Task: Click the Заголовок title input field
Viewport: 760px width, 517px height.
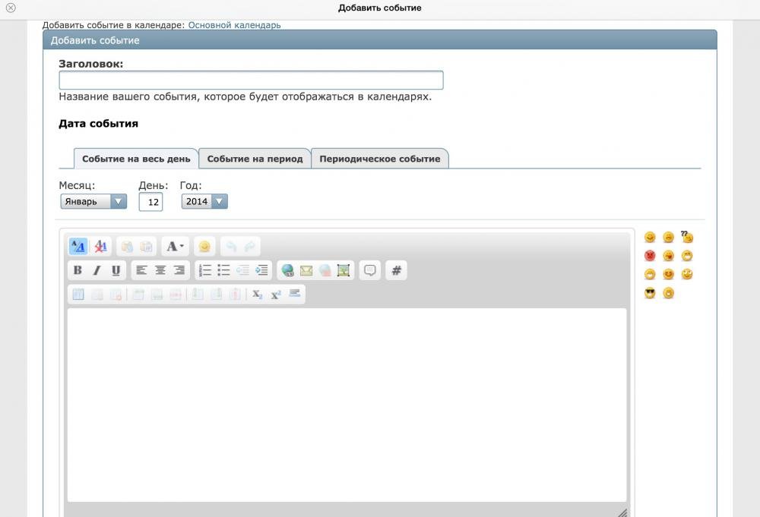Action: (251, 80)
